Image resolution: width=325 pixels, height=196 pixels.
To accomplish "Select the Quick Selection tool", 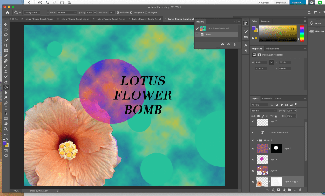I will click(6, 40).
